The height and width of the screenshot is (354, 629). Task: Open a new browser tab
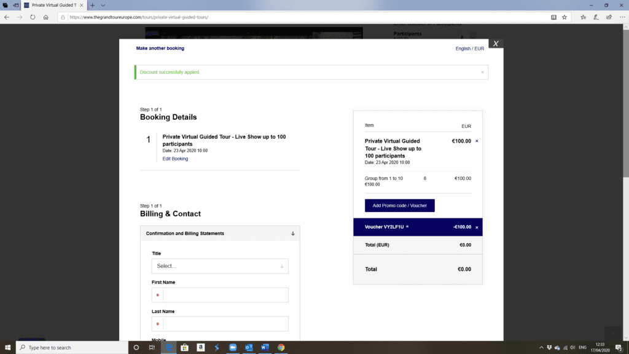(x=92, y=5)
